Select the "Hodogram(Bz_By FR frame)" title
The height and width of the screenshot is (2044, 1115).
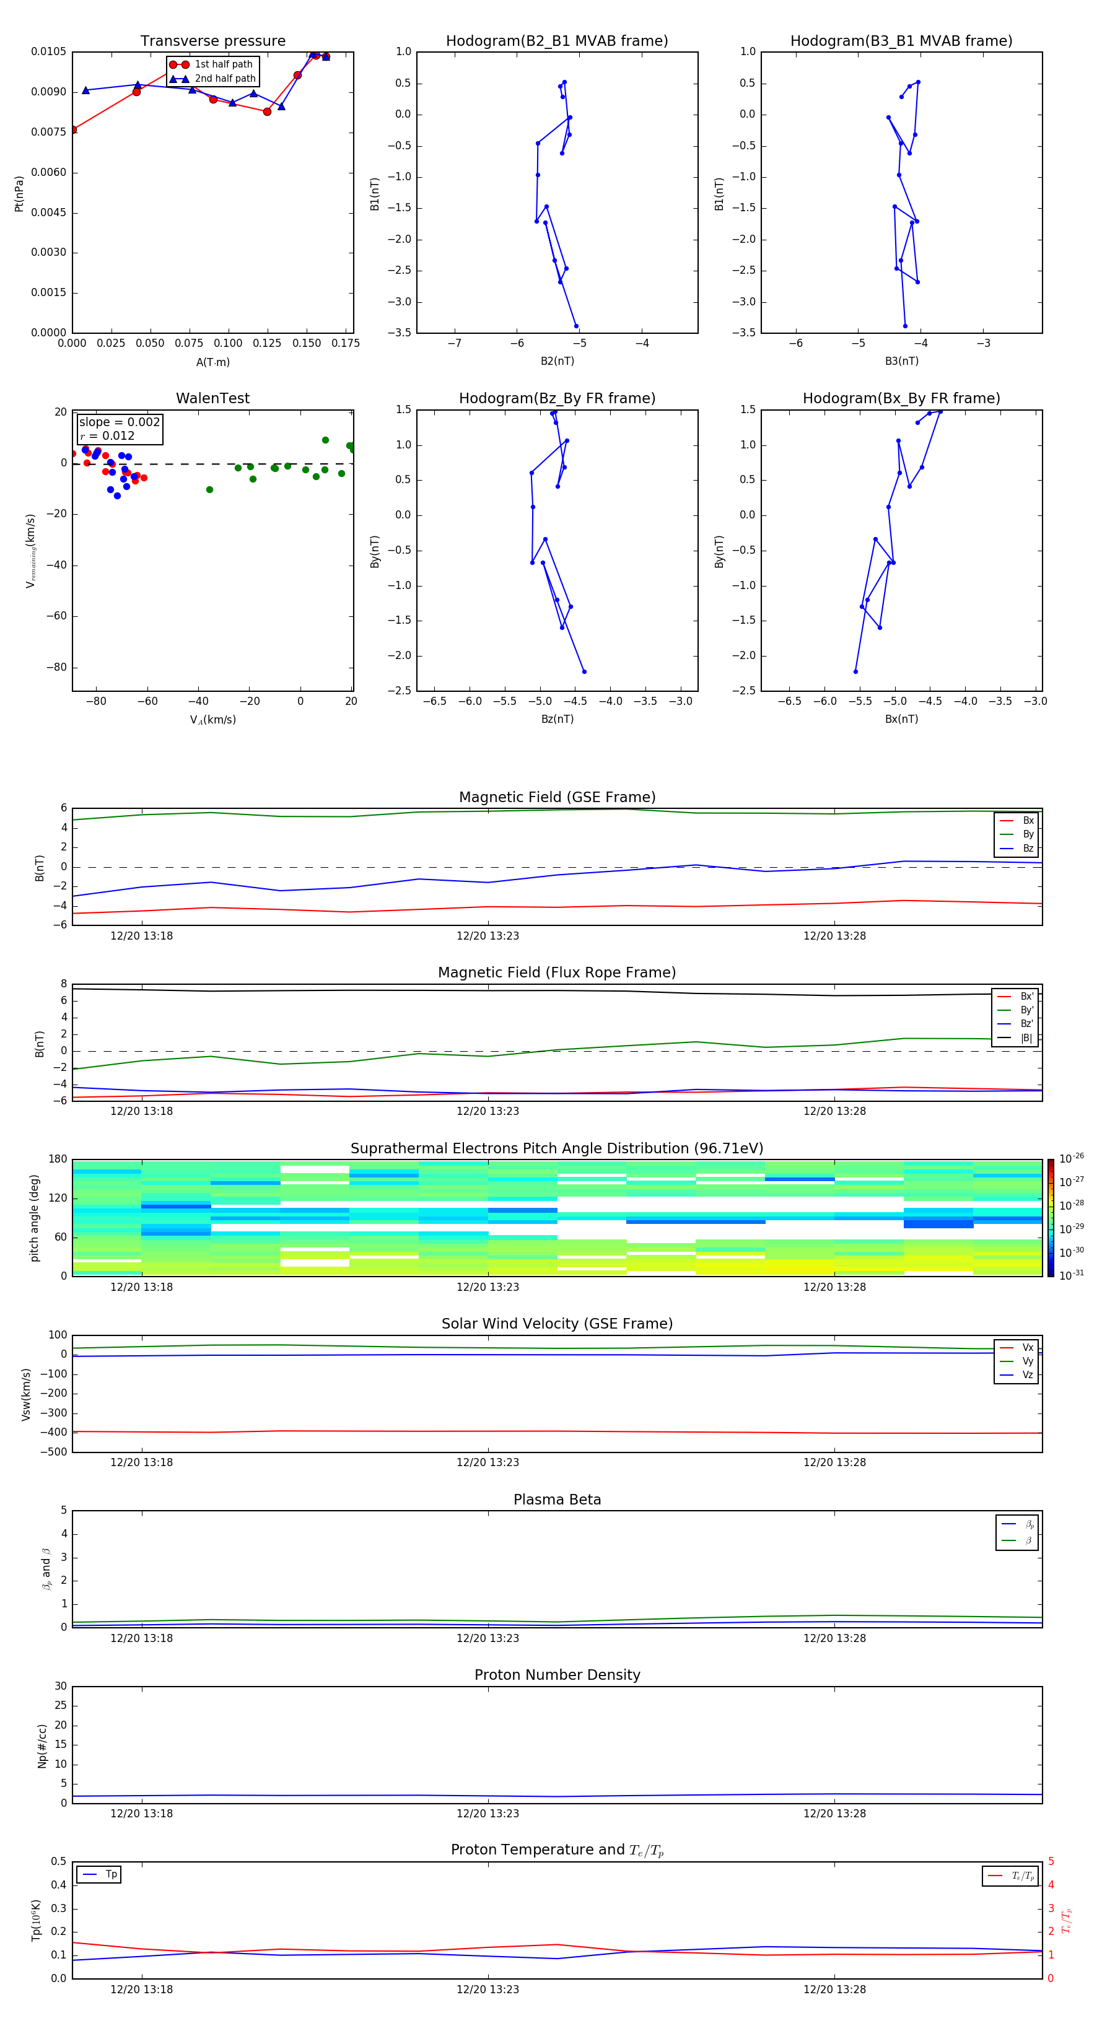pyautogui.click(x=557, y=398)
